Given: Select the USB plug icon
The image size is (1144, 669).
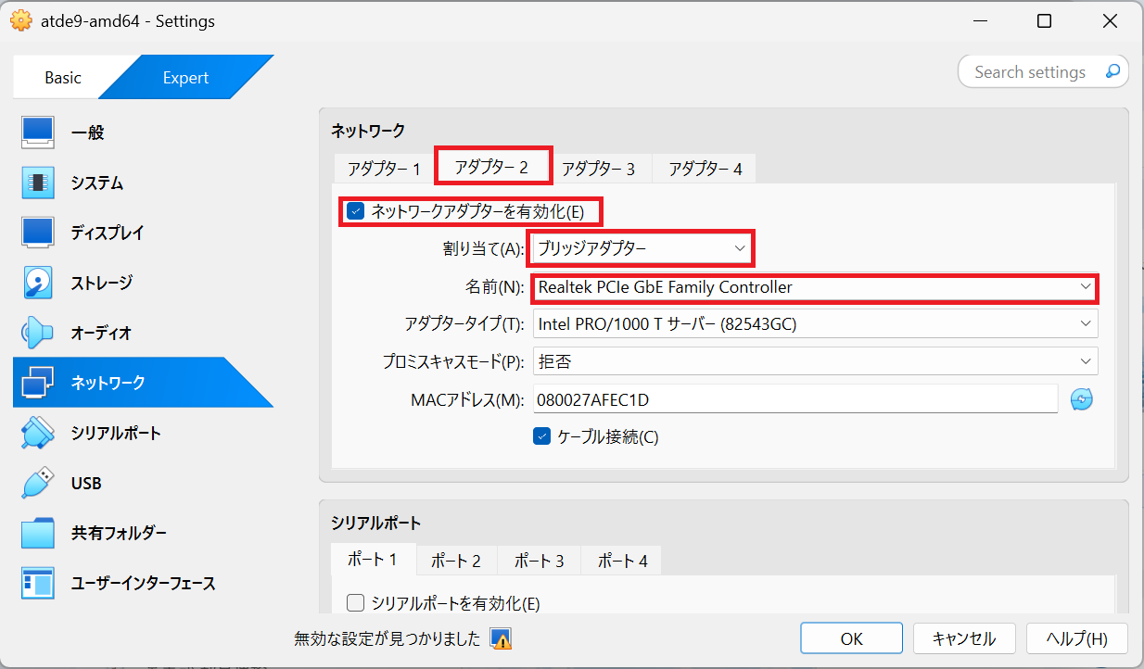Looking at the screenshot, I should pyautogui.click(x=38, y=483).
